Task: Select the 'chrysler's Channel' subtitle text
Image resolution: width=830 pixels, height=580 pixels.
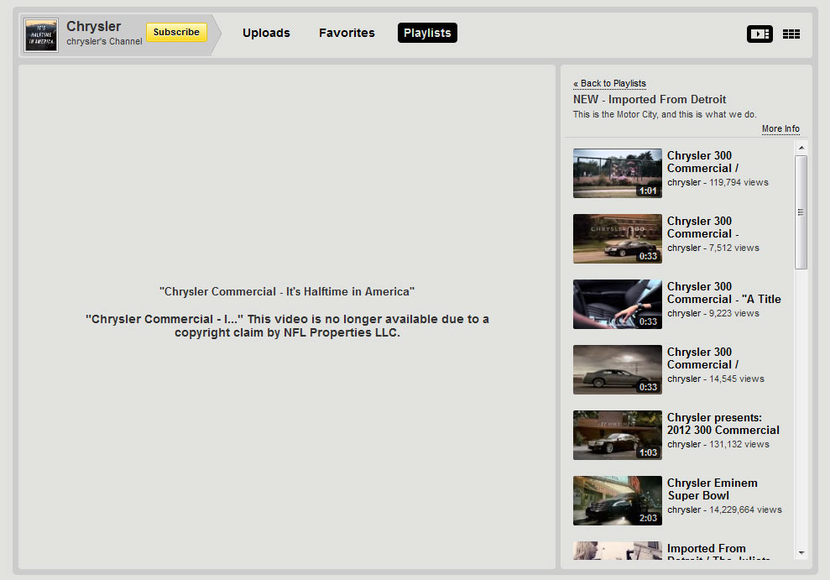Action: [x=104, y=41]
